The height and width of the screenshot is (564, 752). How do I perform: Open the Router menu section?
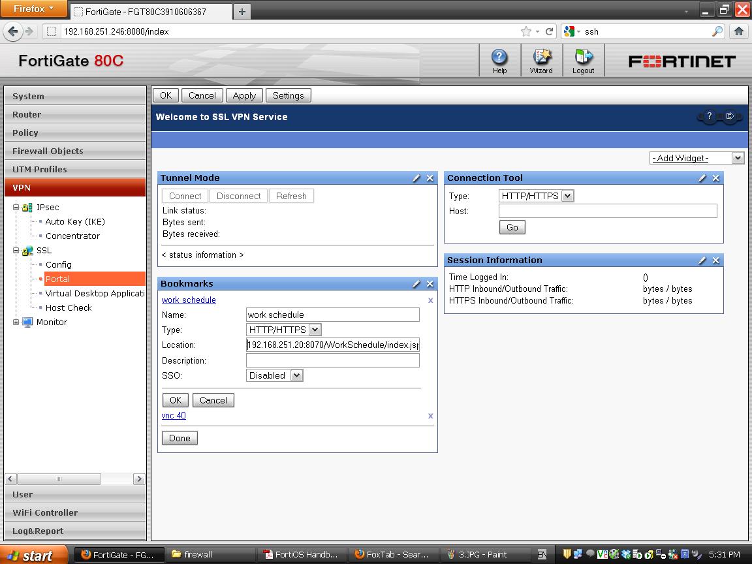[x=75, y=114]
